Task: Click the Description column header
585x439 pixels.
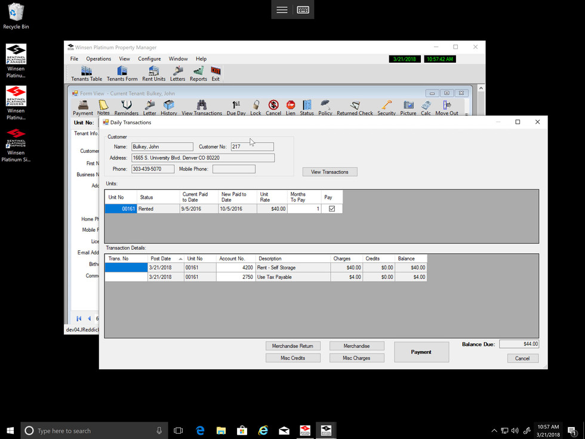Action: coord(293,258)
